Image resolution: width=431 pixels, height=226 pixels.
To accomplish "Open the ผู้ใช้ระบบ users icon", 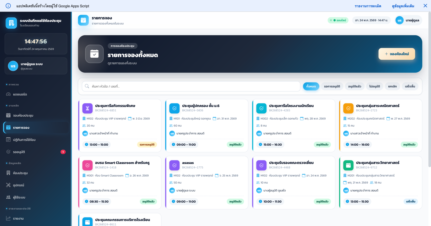I will pos(8,197).
